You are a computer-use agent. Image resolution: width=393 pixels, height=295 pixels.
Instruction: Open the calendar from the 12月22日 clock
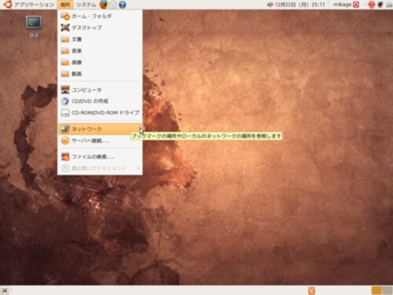tap(300, 5)
